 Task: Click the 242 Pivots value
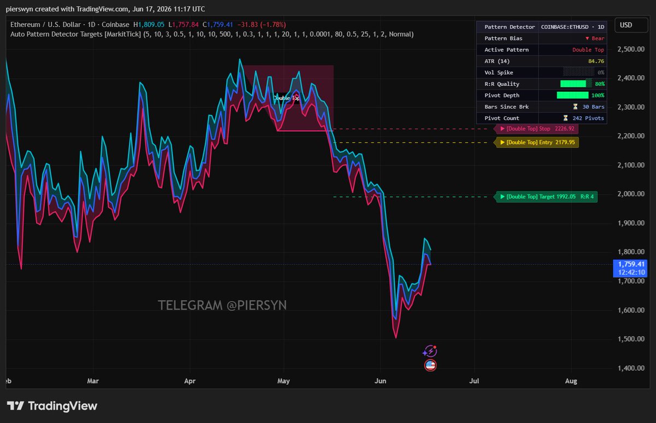(x=588, y=118)
